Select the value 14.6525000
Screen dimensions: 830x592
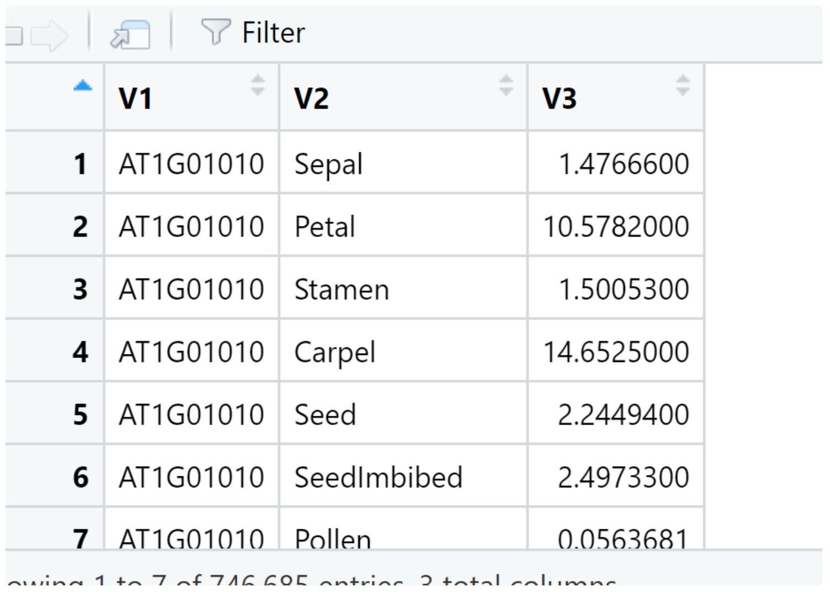click(616, 352)
